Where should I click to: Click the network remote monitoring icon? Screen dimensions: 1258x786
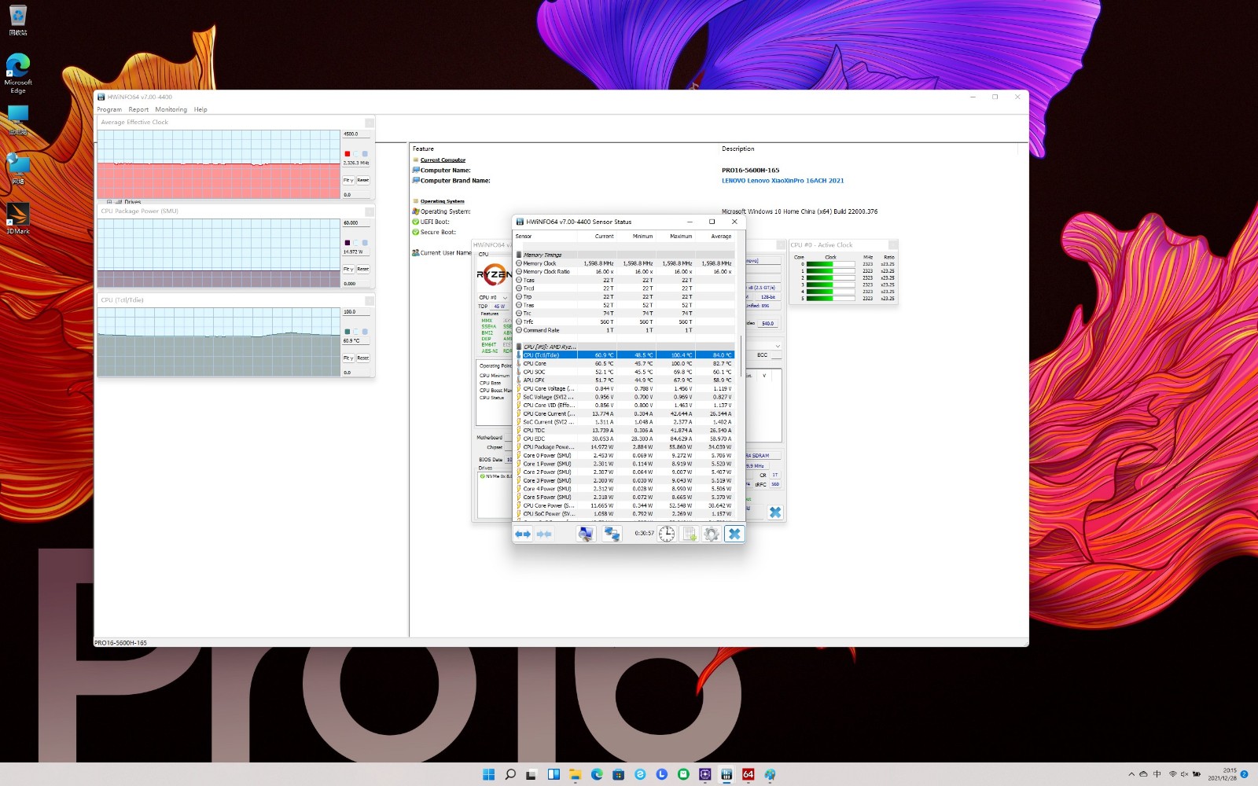(x=612, y=534)
